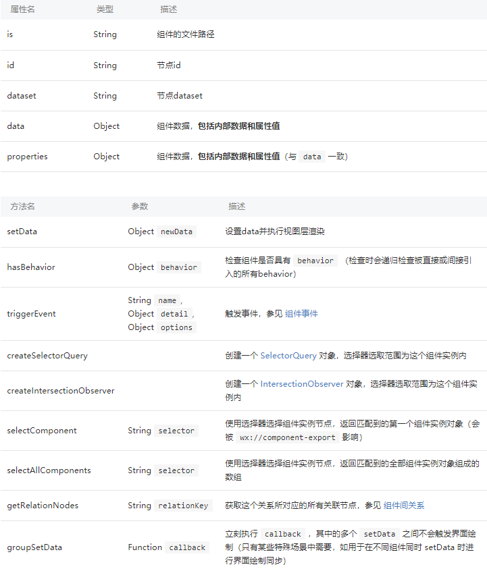
Task: Click the 属性名 column header
Action: click(22, 9)
